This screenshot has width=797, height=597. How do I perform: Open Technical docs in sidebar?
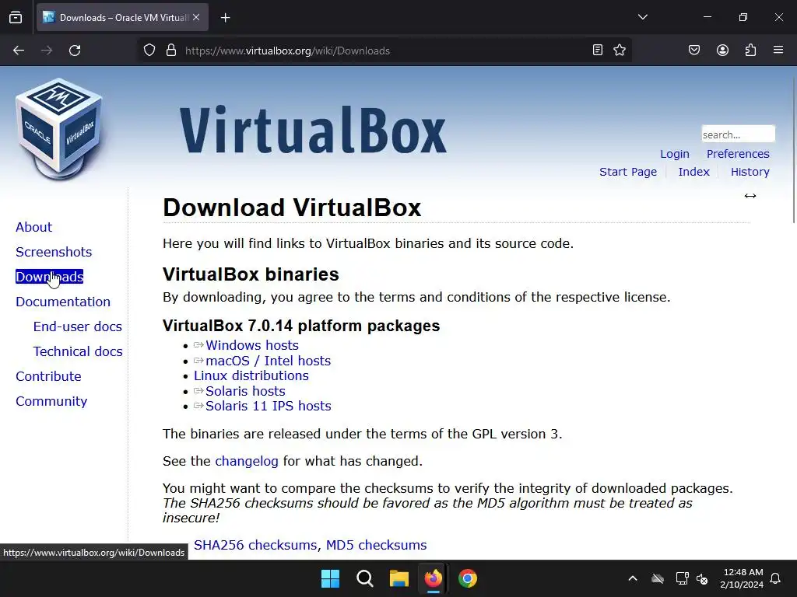78,351
